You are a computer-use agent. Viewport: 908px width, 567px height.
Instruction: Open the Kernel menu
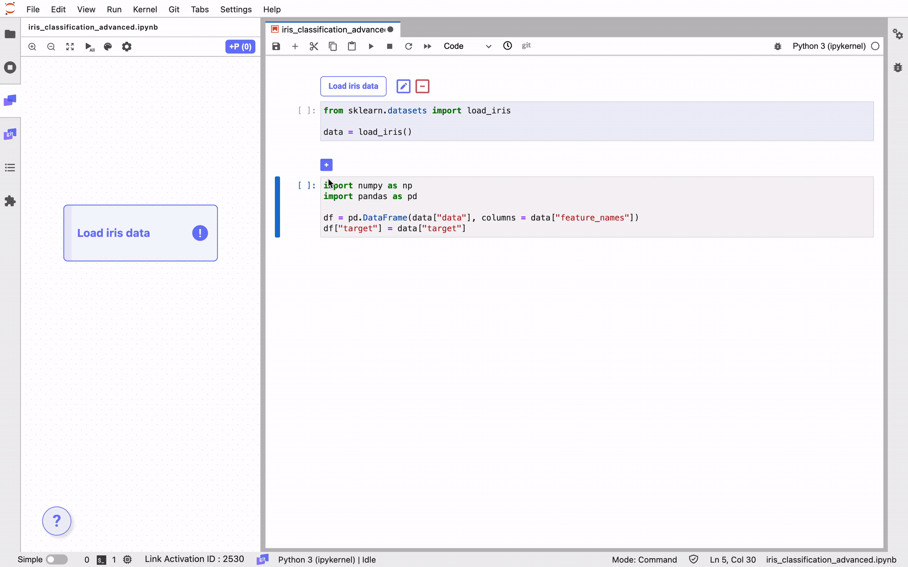[x=145, y=9]
